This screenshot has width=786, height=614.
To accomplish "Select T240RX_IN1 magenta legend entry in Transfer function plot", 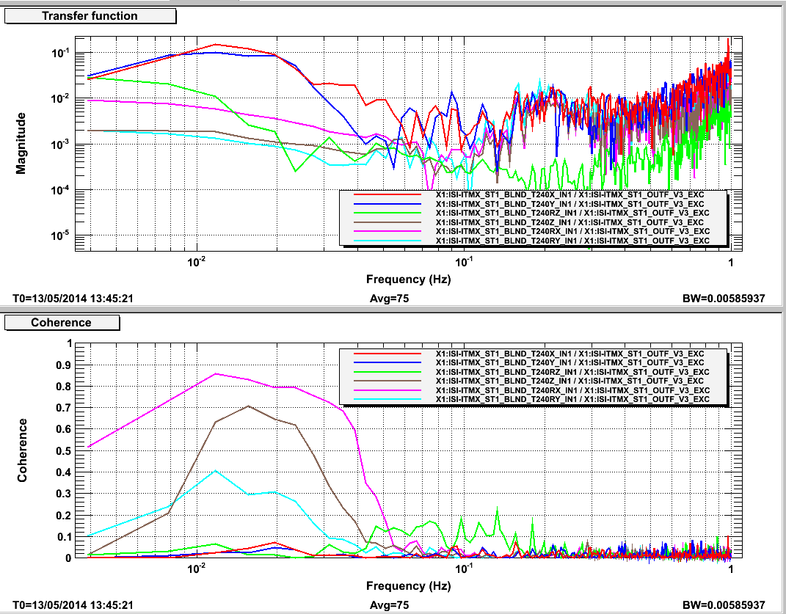I will (x=532, y=232).
